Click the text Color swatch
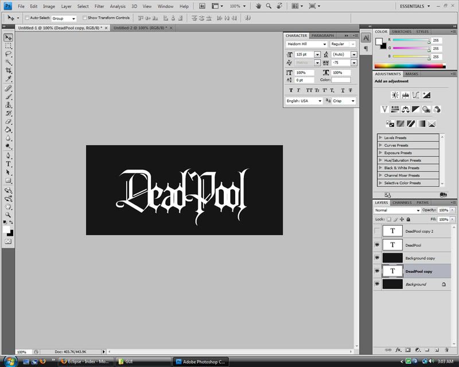 click(341, 80)
